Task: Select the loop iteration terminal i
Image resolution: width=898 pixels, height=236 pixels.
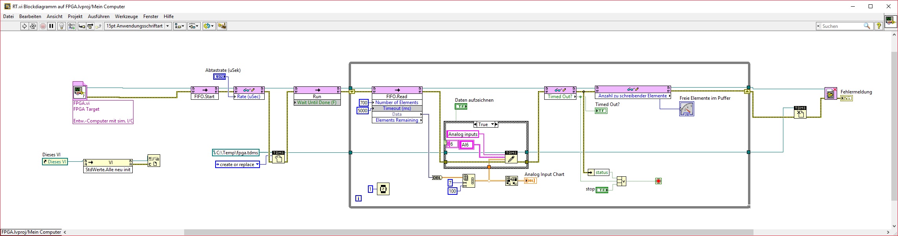Action: click(358, 198)
